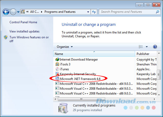Click the shield icon beside Windows features

tap(6, 37)
